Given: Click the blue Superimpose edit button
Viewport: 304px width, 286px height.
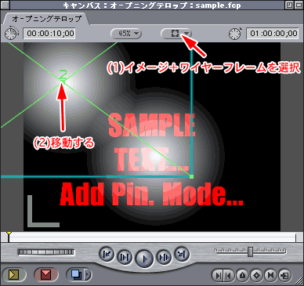Looking at the screenshot, I should (77, 274).
